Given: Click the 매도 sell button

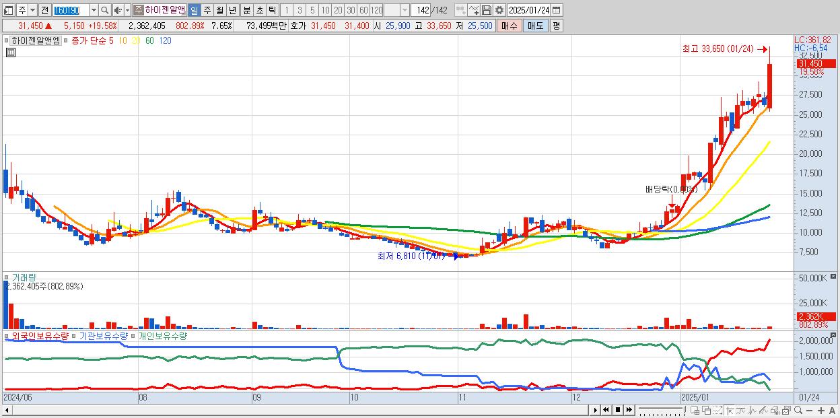Looking at the screenshot, I should 536,26.
